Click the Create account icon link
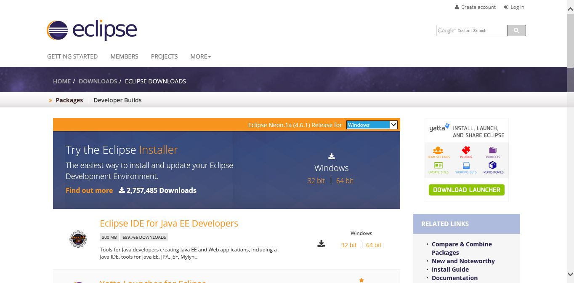The height and width of the screenshot is (283, 574). [457, 7]
